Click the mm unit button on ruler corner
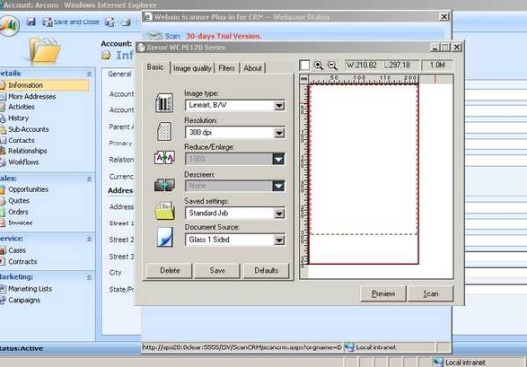Image resolution: width=527 pixels, height=367 pixels. click(x=304, y=79)
